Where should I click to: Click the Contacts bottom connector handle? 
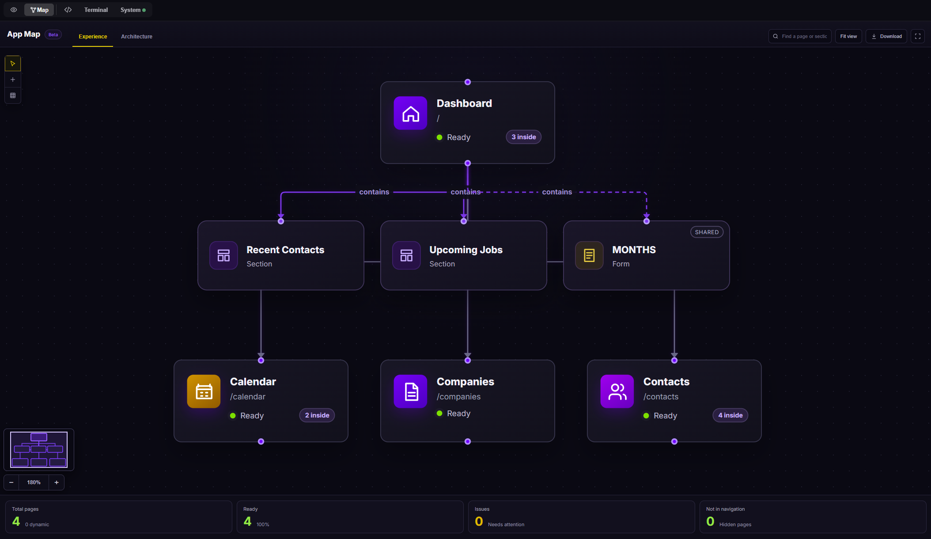pos(674,441)
